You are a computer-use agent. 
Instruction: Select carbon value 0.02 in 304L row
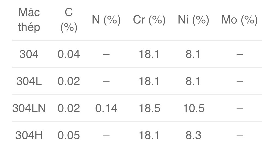(x=69, y=81)
